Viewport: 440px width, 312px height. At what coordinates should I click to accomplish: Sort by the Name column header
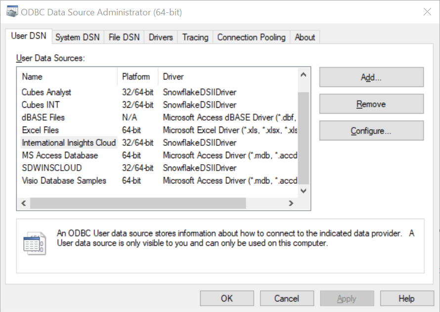(x=67, y=77)
